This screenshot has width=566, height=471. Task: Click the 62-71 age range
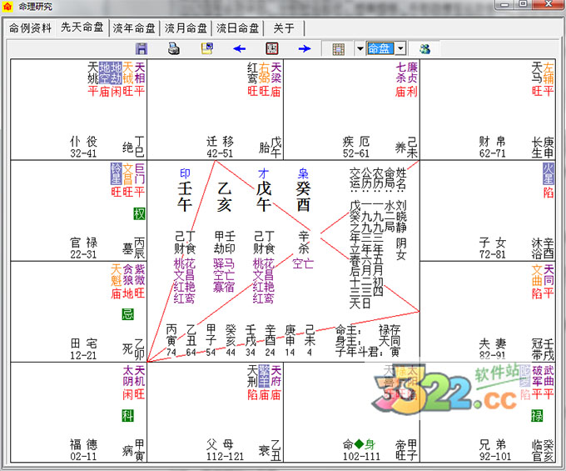click(493, 153)
